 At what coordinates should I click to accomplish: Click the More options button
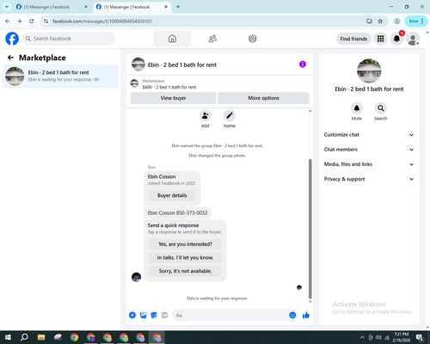coord(263,98)
